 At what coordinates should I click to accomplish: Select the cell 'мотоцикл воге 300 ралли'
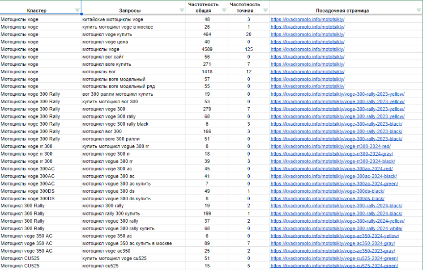coord(133,139)
